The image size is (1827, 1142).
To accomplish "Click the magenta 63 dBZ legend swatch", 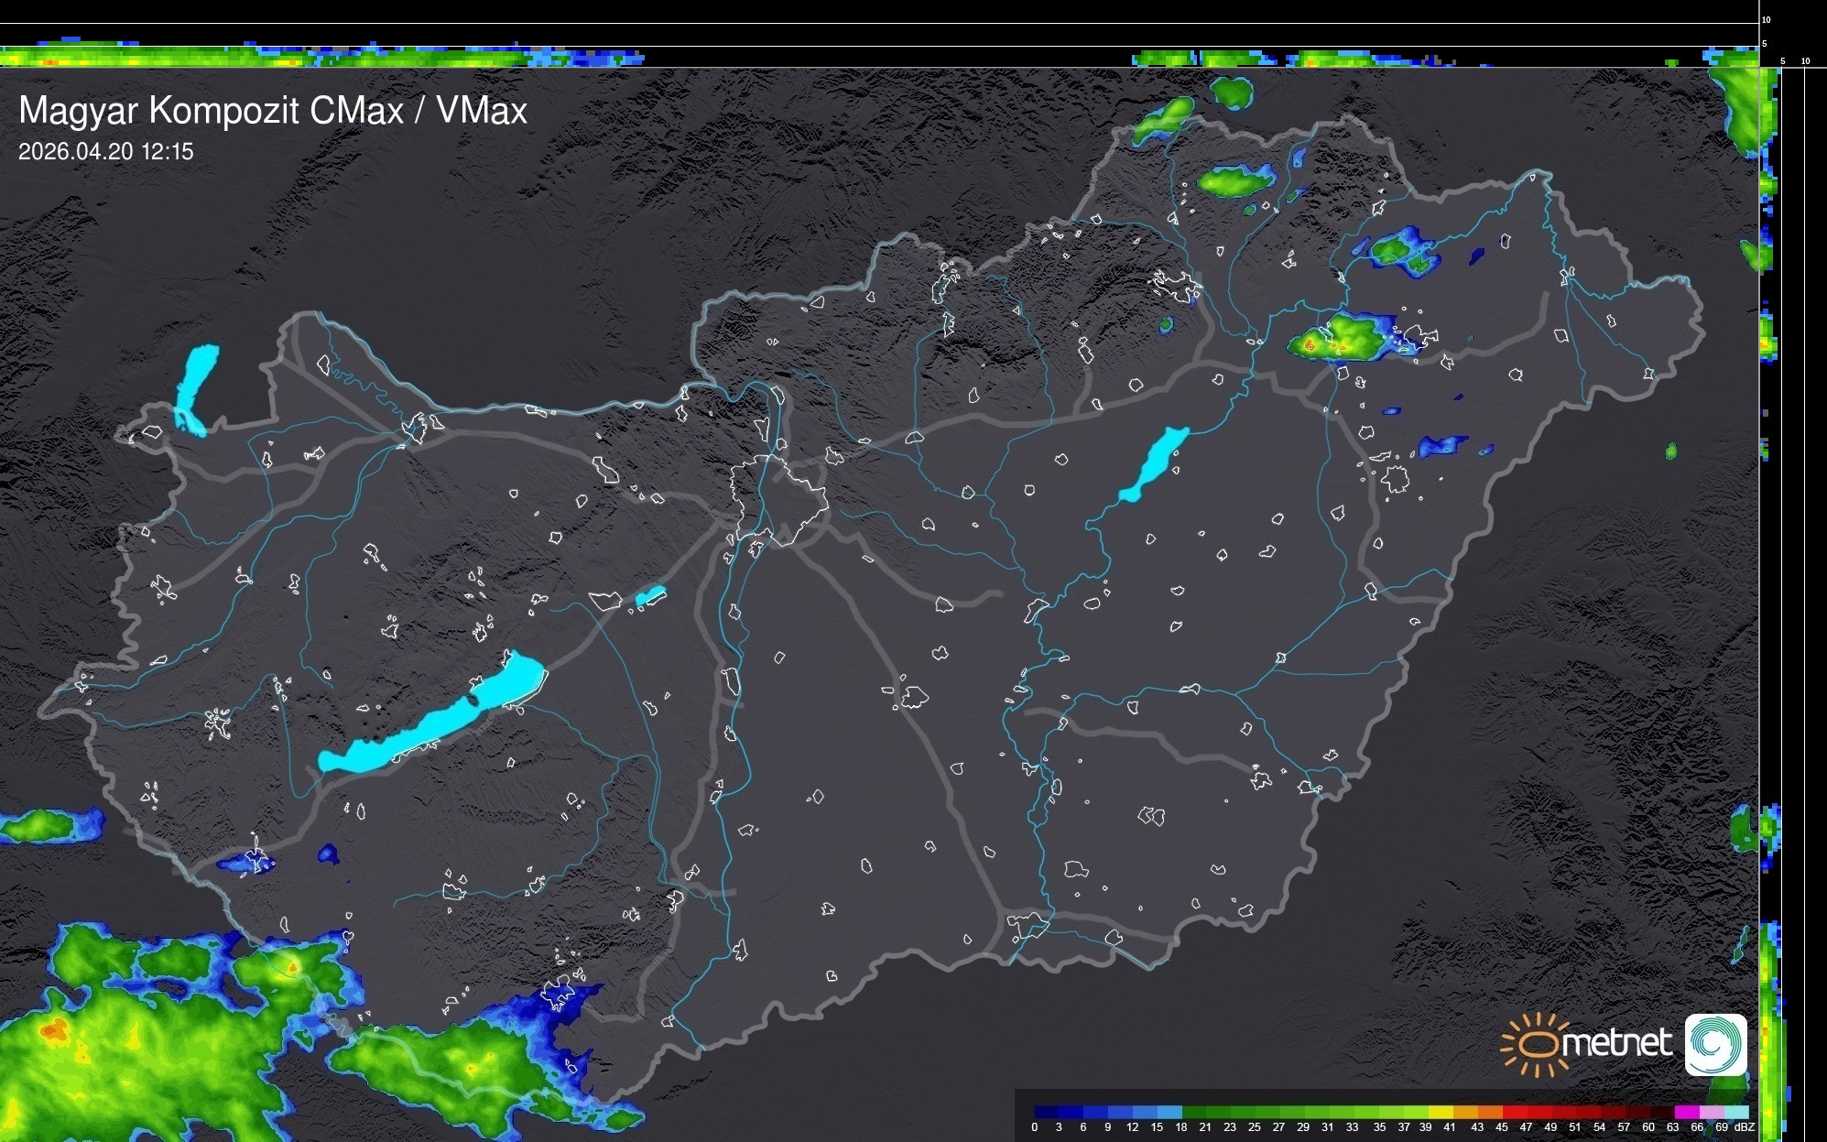I will click(x=1686, y=1112).
